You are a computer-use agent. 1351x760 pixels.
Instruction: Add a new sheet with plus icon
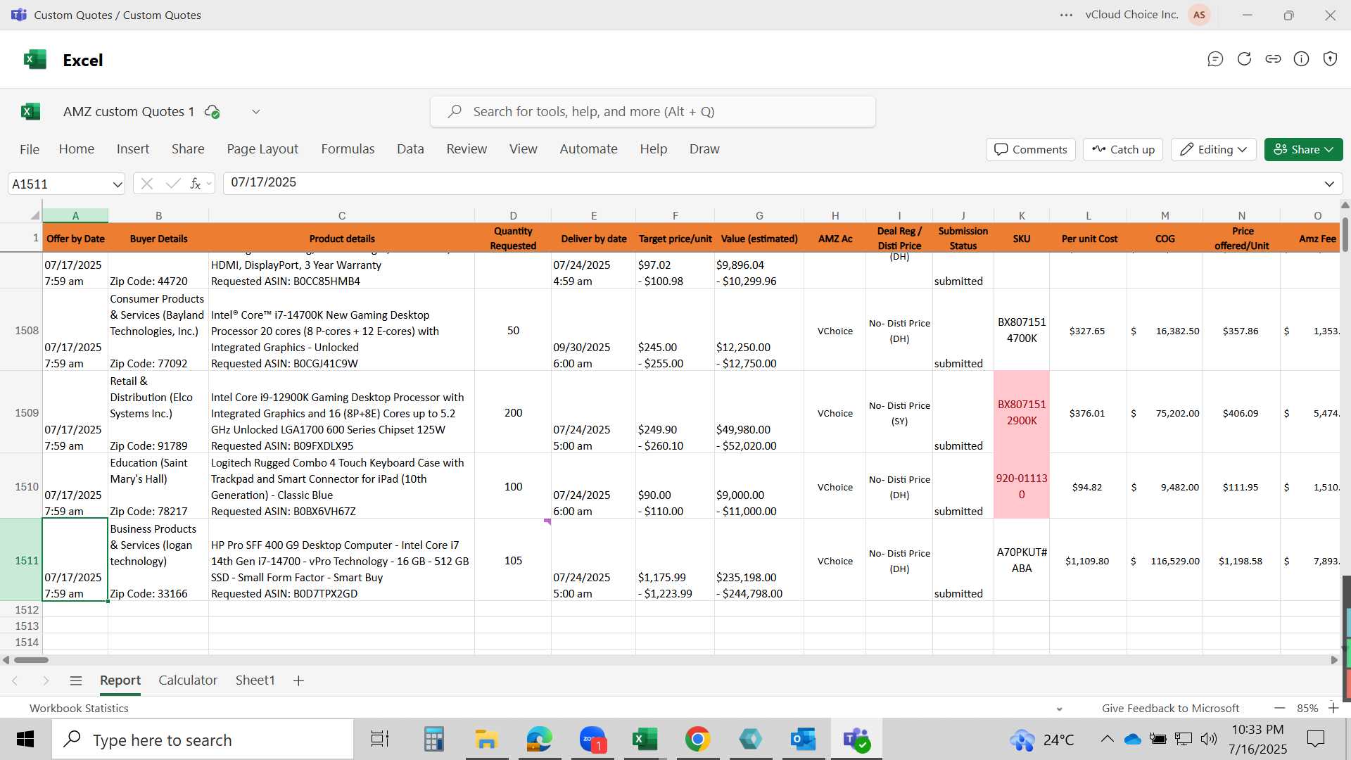(298, 680)
